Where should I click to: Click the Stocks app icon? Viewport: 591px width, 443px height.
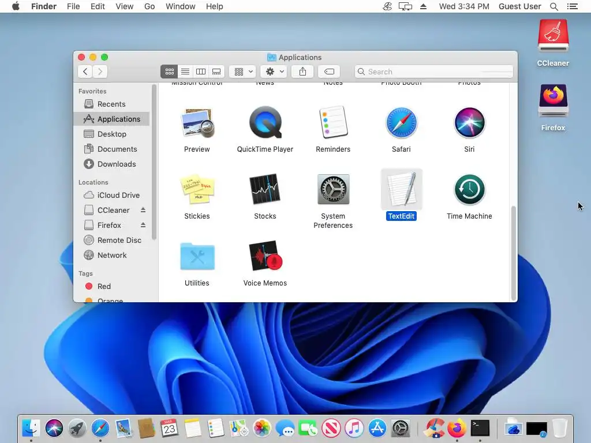click(265, 189)
